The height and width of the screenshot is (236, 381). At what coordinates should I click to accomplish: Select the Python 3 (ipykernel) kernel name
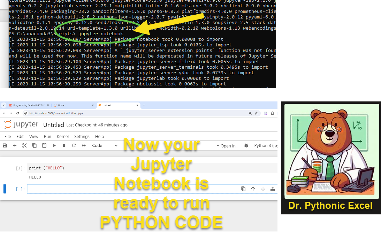[266, 146]
